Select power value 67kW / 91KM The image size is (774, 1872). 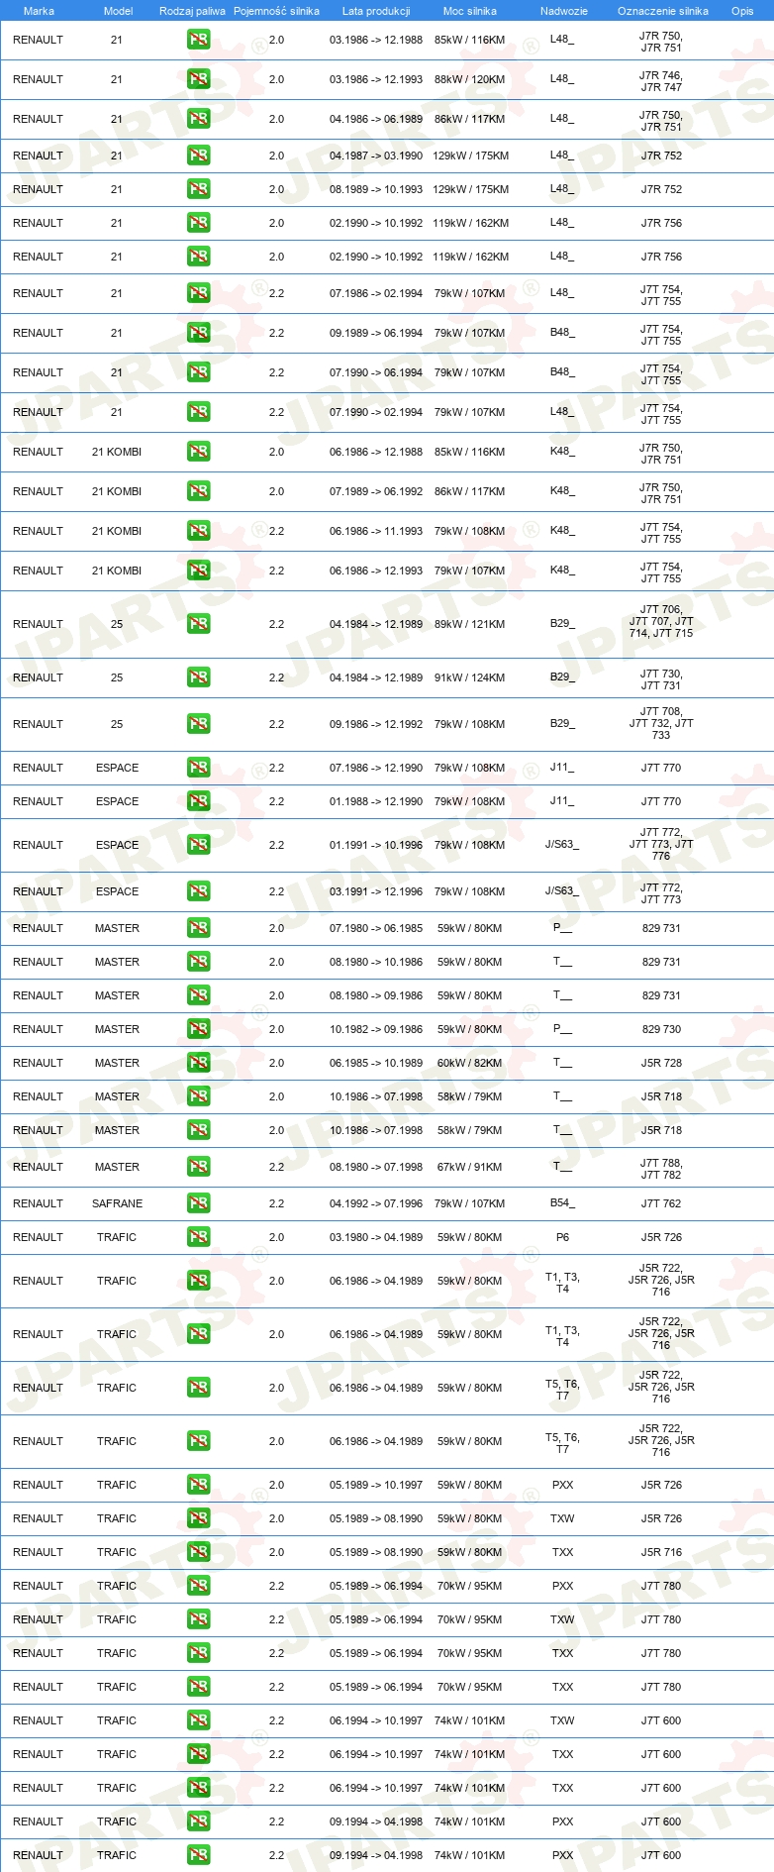(469, 1167)
